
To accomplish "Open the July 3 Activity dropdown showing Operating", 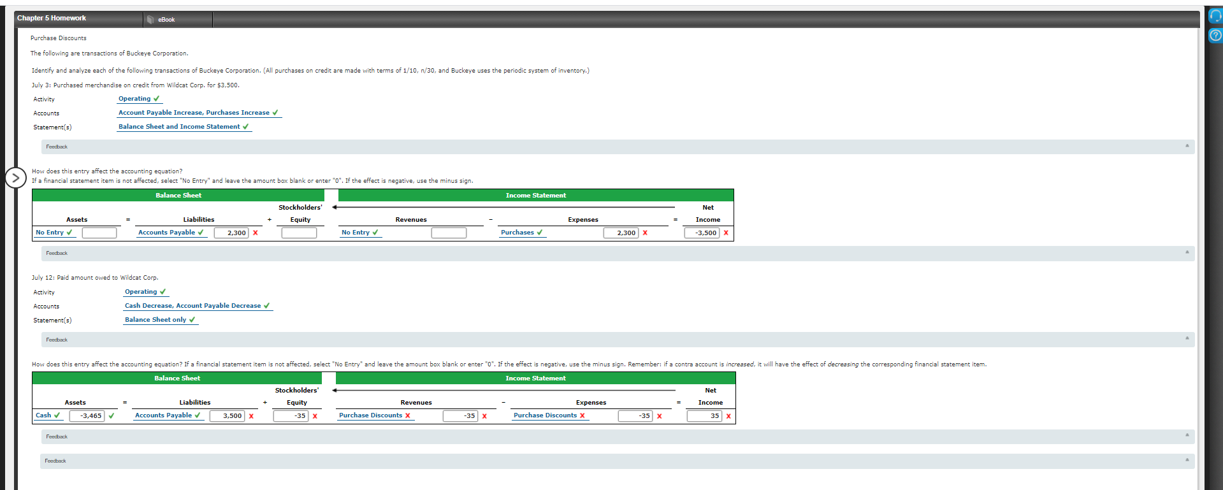I will (140, 99).
